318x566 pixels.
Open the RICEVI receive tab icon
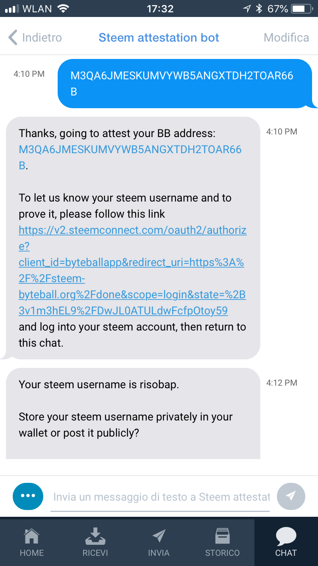95,536
